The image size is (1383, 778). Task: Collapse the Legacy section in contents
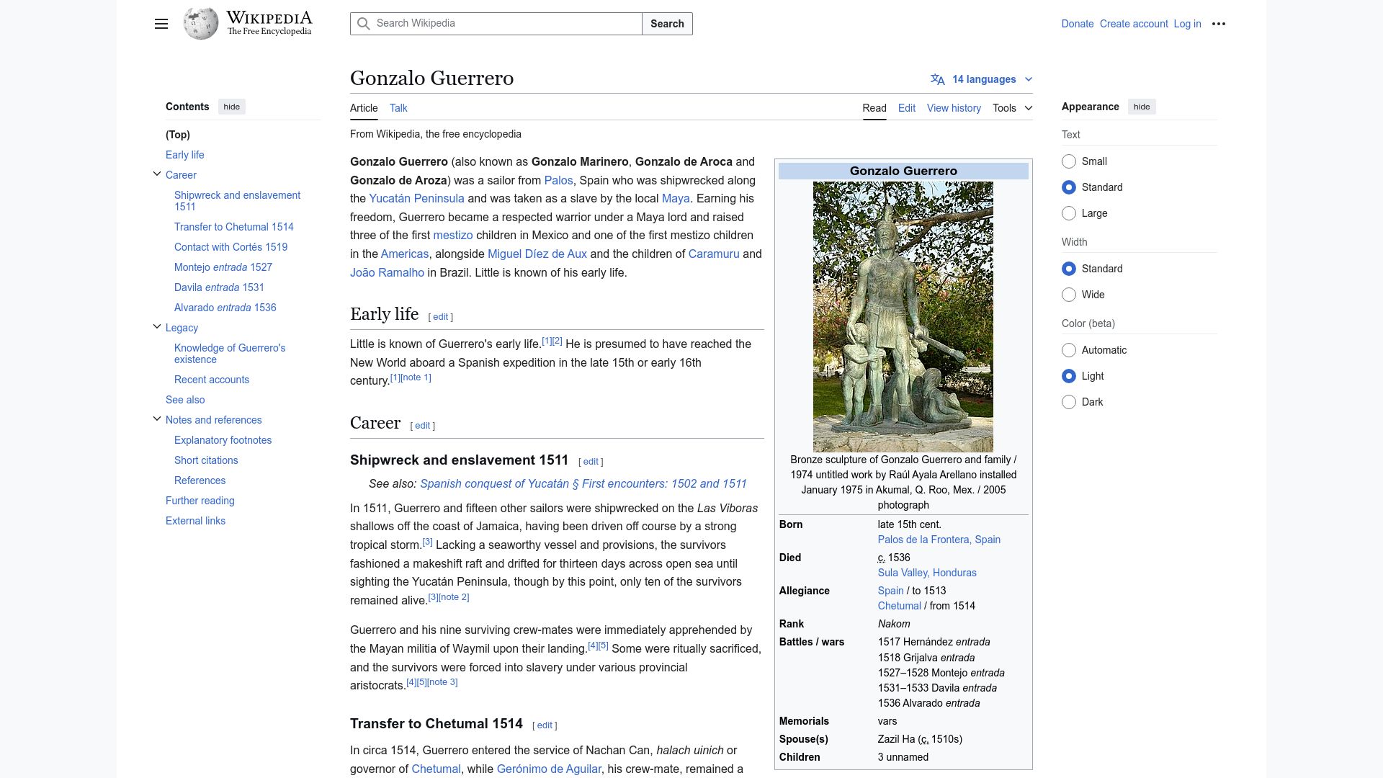pyautogui.click(x=157, y=327)
